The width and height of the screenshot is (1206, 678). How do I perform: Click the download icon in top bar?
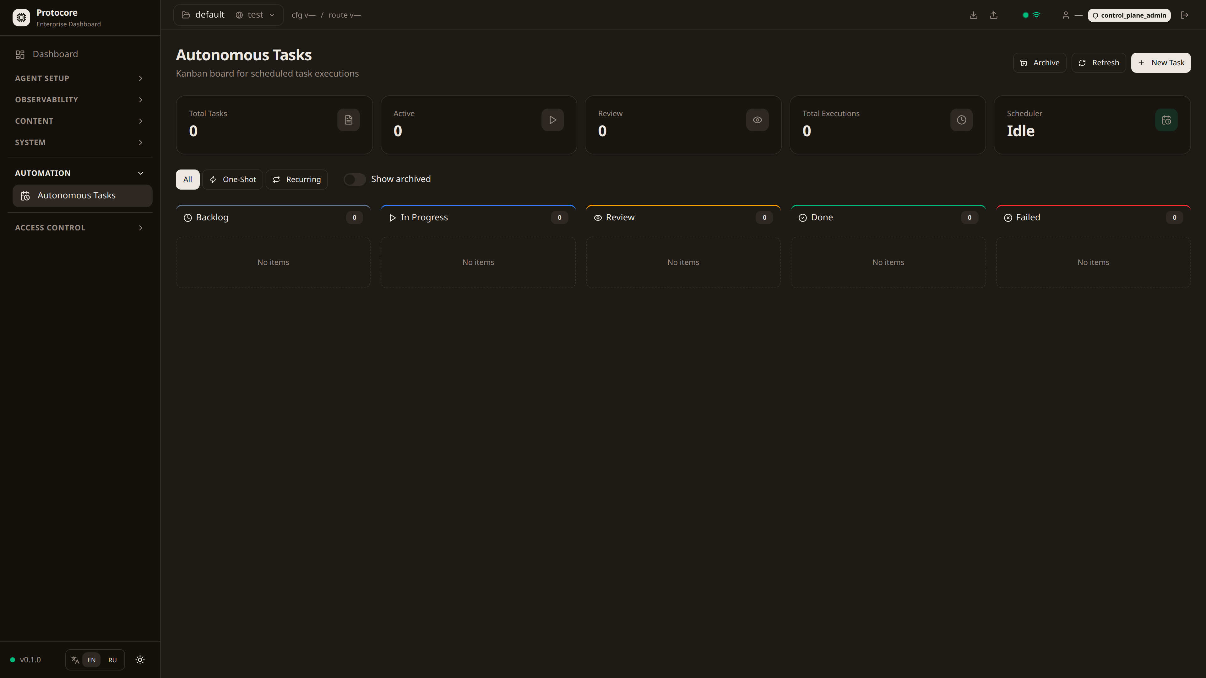(x=973, y=15)
